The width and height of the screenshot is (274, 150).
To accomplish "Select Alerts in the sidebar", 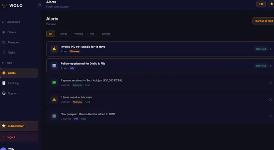I will pyautogui.click(x=19, y=73).
